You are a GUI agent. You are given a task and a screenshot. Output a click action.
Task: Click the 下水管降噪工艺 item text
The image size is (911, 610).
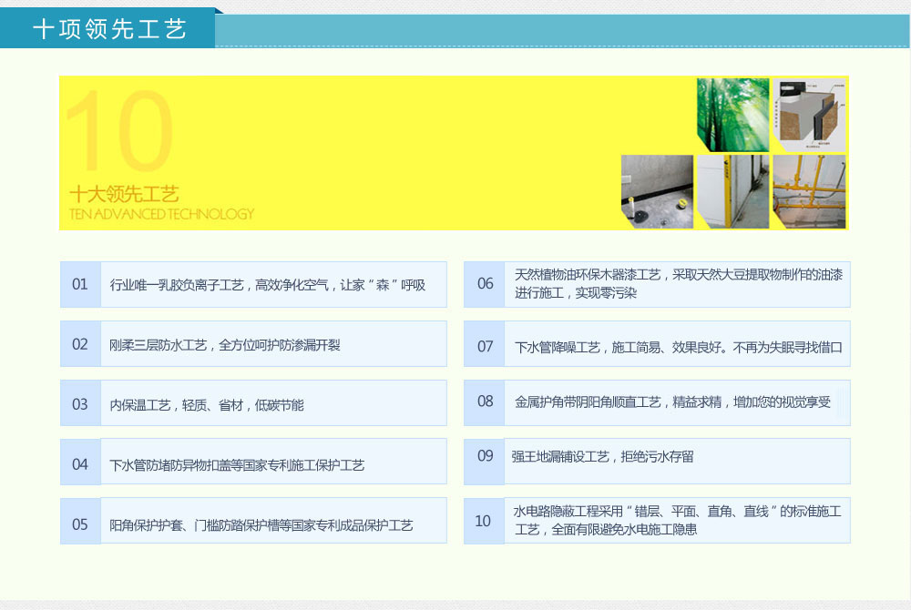tap(678, 347)
